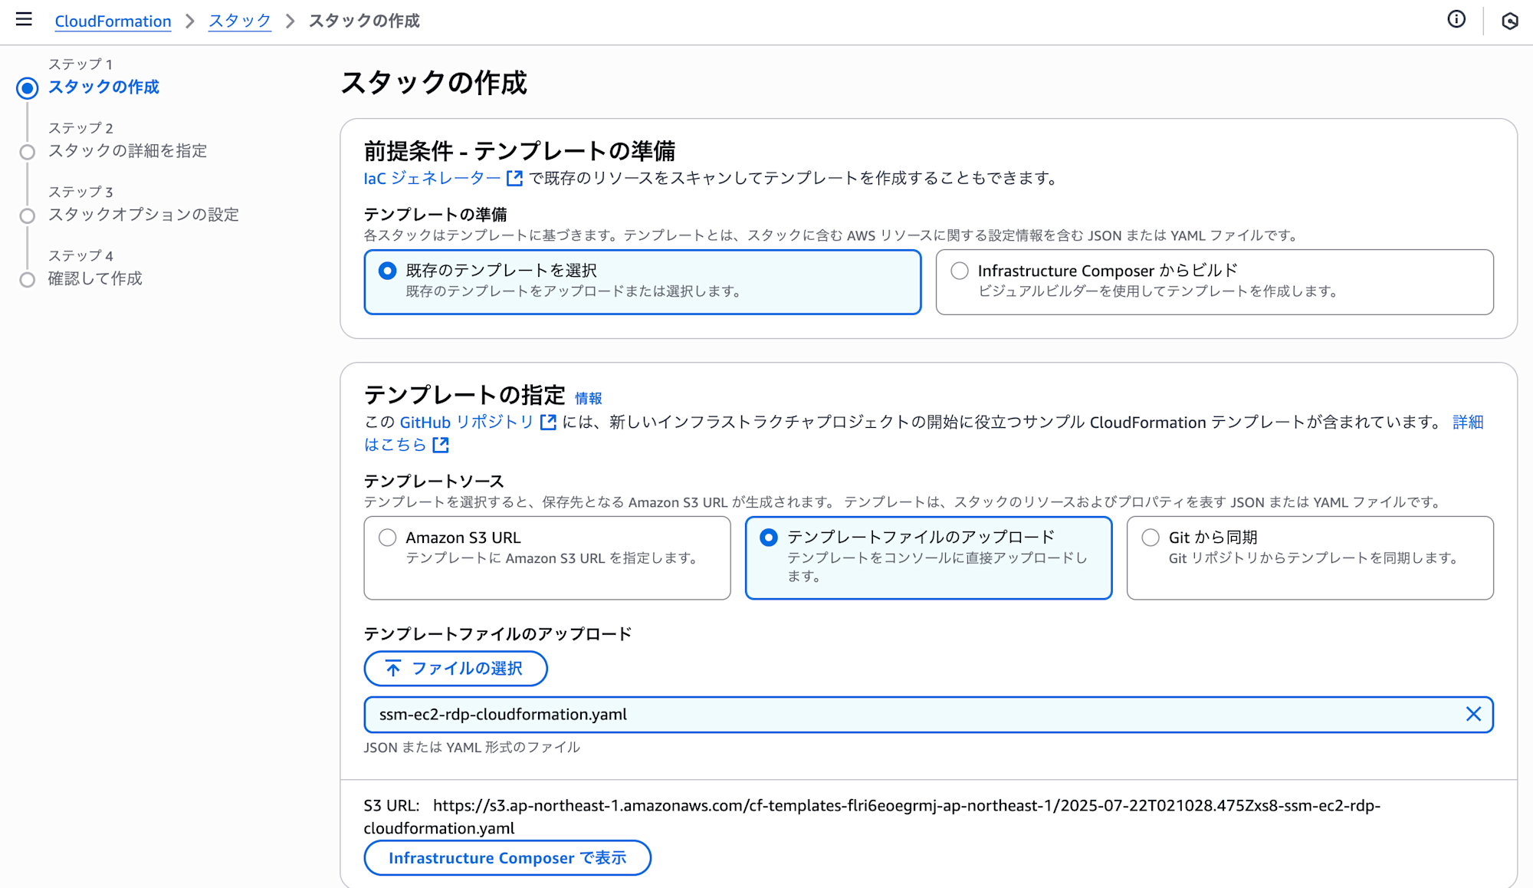Clear the selected file with the X icon
1533x888 pixels.
coord(1473,714)
